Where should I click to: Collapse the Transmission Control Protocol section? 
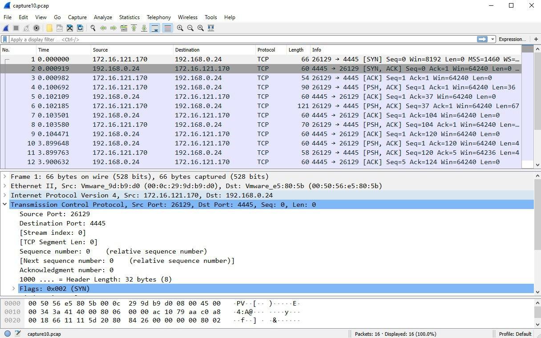coord(5,205)
